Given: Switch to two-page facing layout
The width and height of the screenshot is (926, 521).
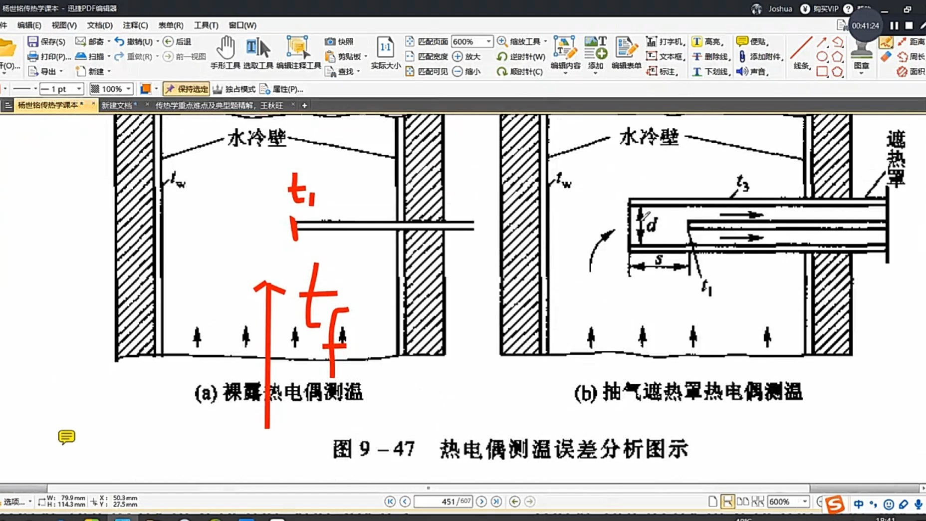Looking at the screenshot, I should click(742, 502).
